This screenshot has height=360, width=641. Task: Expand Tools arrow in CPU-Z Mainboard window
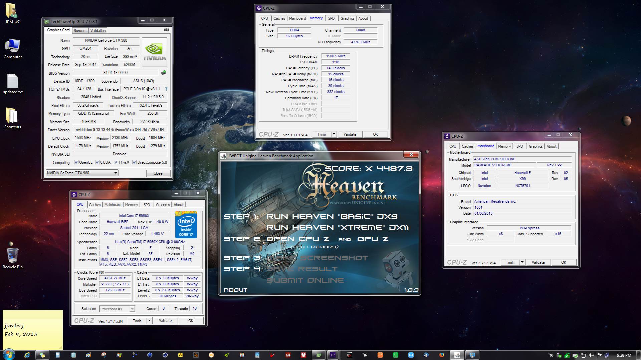coord(522,262)
